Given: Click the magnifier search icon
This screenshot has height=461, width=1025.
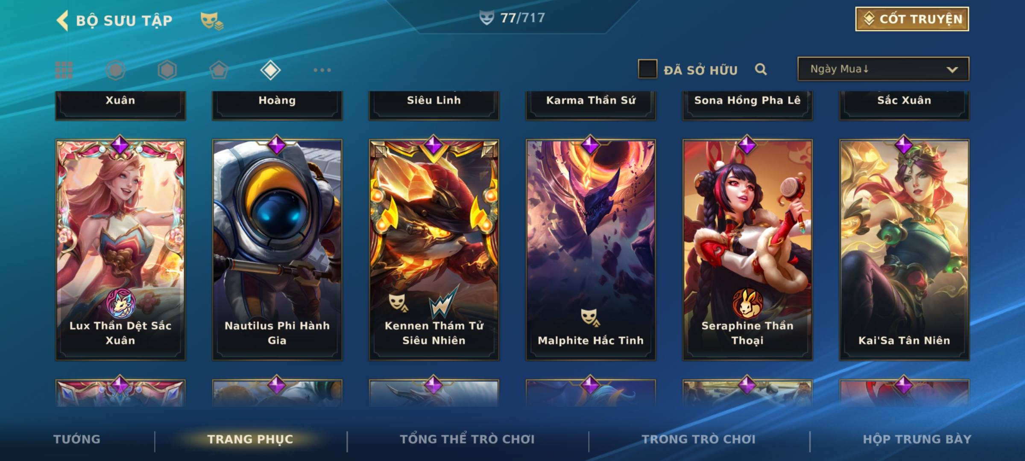Looking at the screenshot, I should (761, 69).
